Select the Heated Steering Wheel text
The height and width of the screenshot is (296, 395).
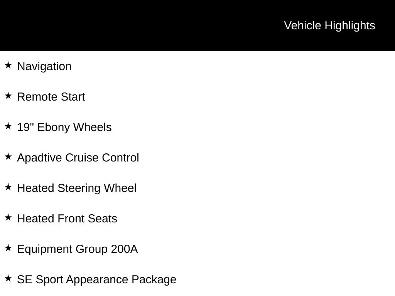tap(77, 188)
